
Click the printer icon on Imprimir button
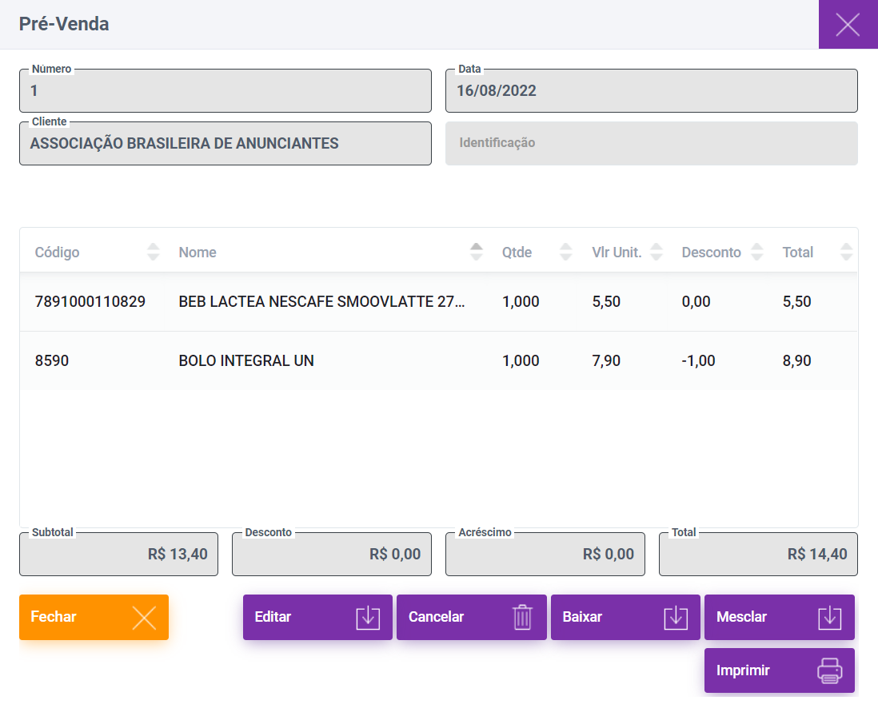point(830,670)
